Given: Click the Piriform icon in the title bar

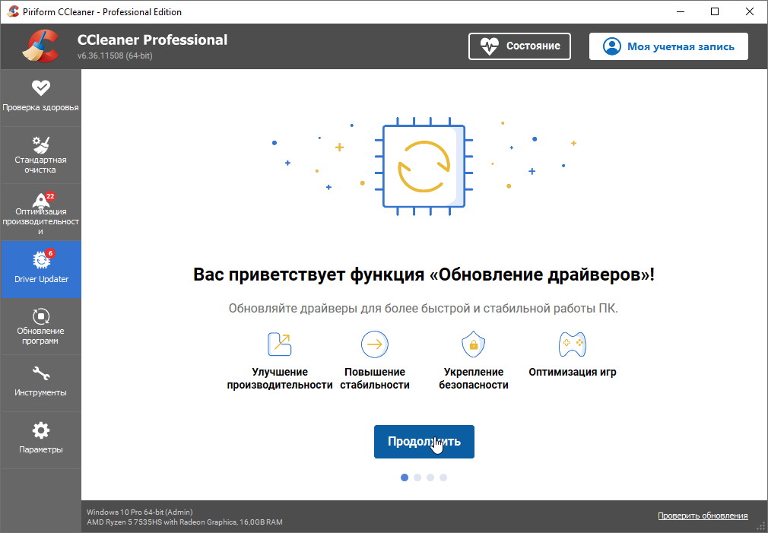Looking at the screenshot, I should point(13,11).
